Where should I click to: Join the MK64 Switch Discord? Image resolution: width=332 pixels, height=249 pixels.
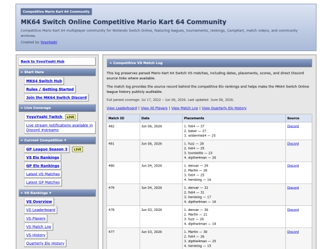57,97
